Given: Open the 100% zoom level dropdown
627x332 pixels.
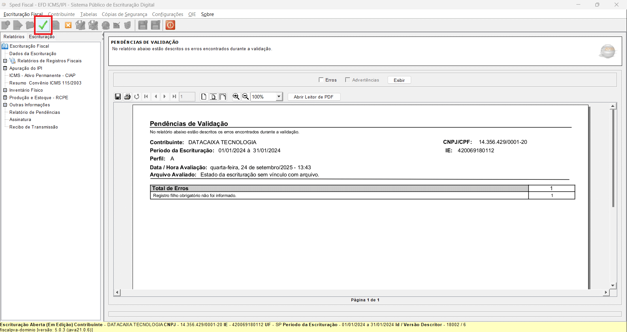Looking at the screenshot, I should click(279, 97).
